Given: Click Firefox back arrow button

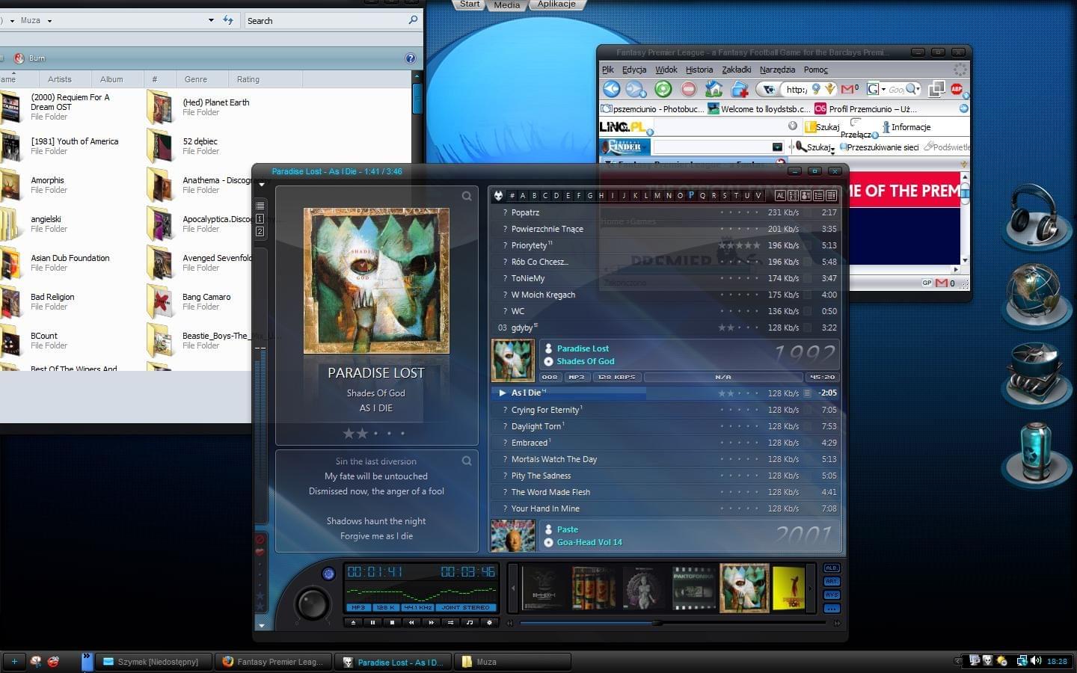Looking at the screenshot, I should coord(612,89).
